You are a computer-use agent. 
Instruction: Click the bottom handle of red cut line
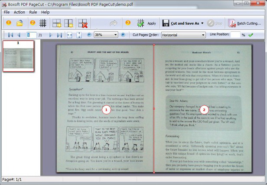click(154, 172)
